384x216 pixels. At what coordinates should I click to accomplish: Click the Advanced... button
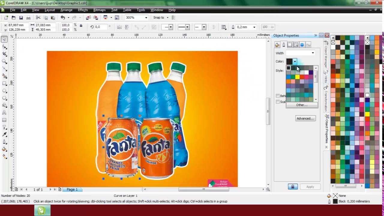tap(305, 118)
